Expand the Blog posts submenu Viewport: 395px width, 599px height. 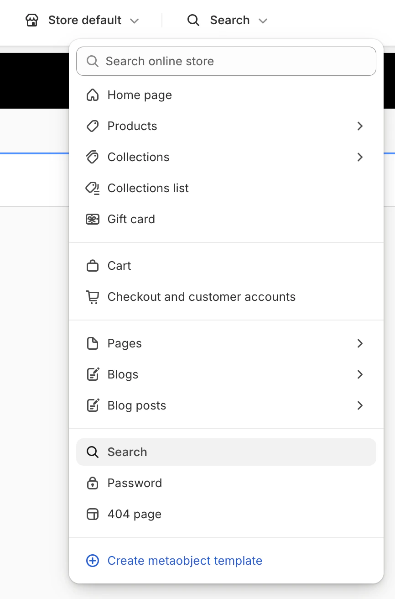pyautogui.click(x=360, y=405)
